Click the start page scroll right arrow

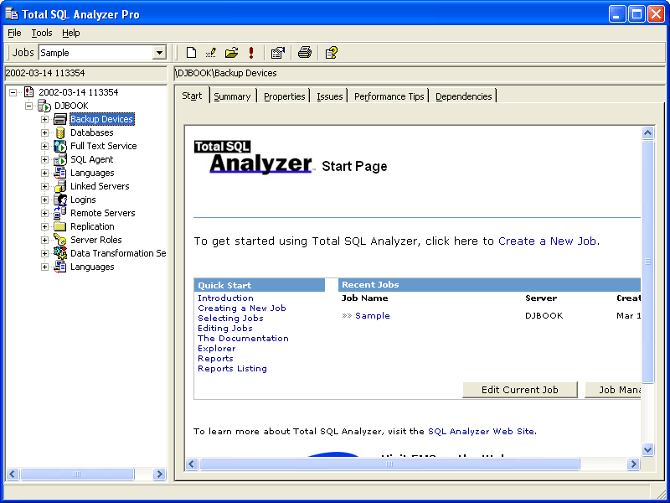pyautogui.click(x=633, y=464)
